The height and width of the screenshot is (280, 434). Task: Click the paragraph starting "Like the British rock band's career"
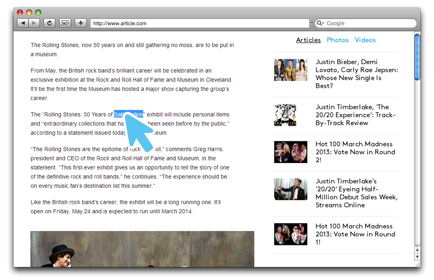point(126,207)
